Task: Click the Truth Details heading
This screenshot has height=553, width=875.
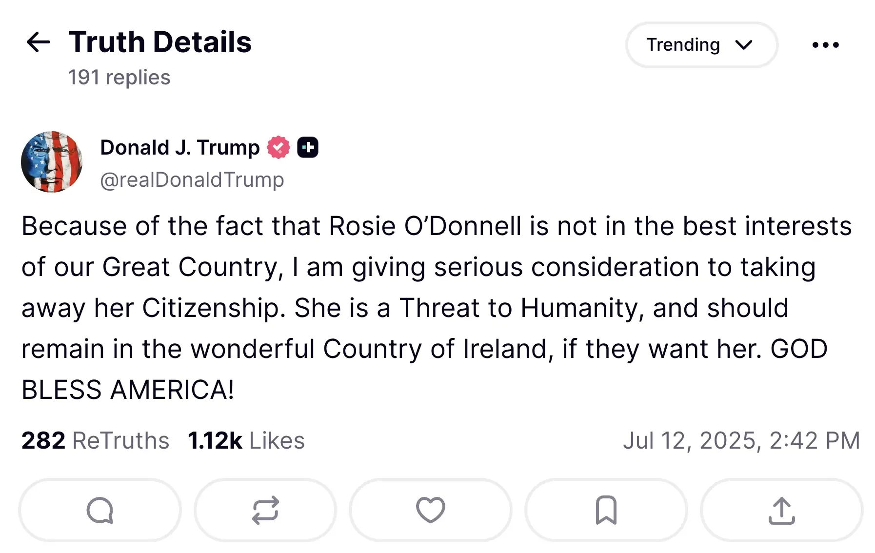Action: (160, 42)
